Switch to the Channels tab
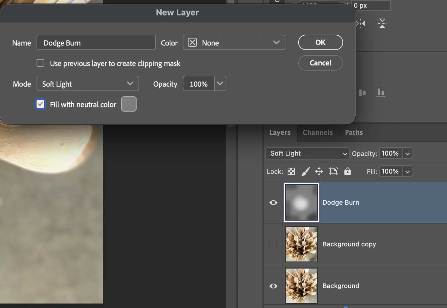Viewport: 447px width, 308px height. pyautogui.click(x=318, y=133)
